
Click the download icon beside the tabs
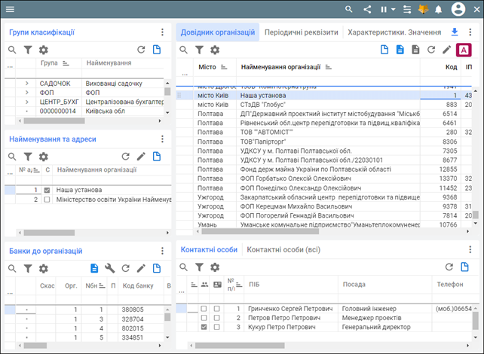coord(454,32)
